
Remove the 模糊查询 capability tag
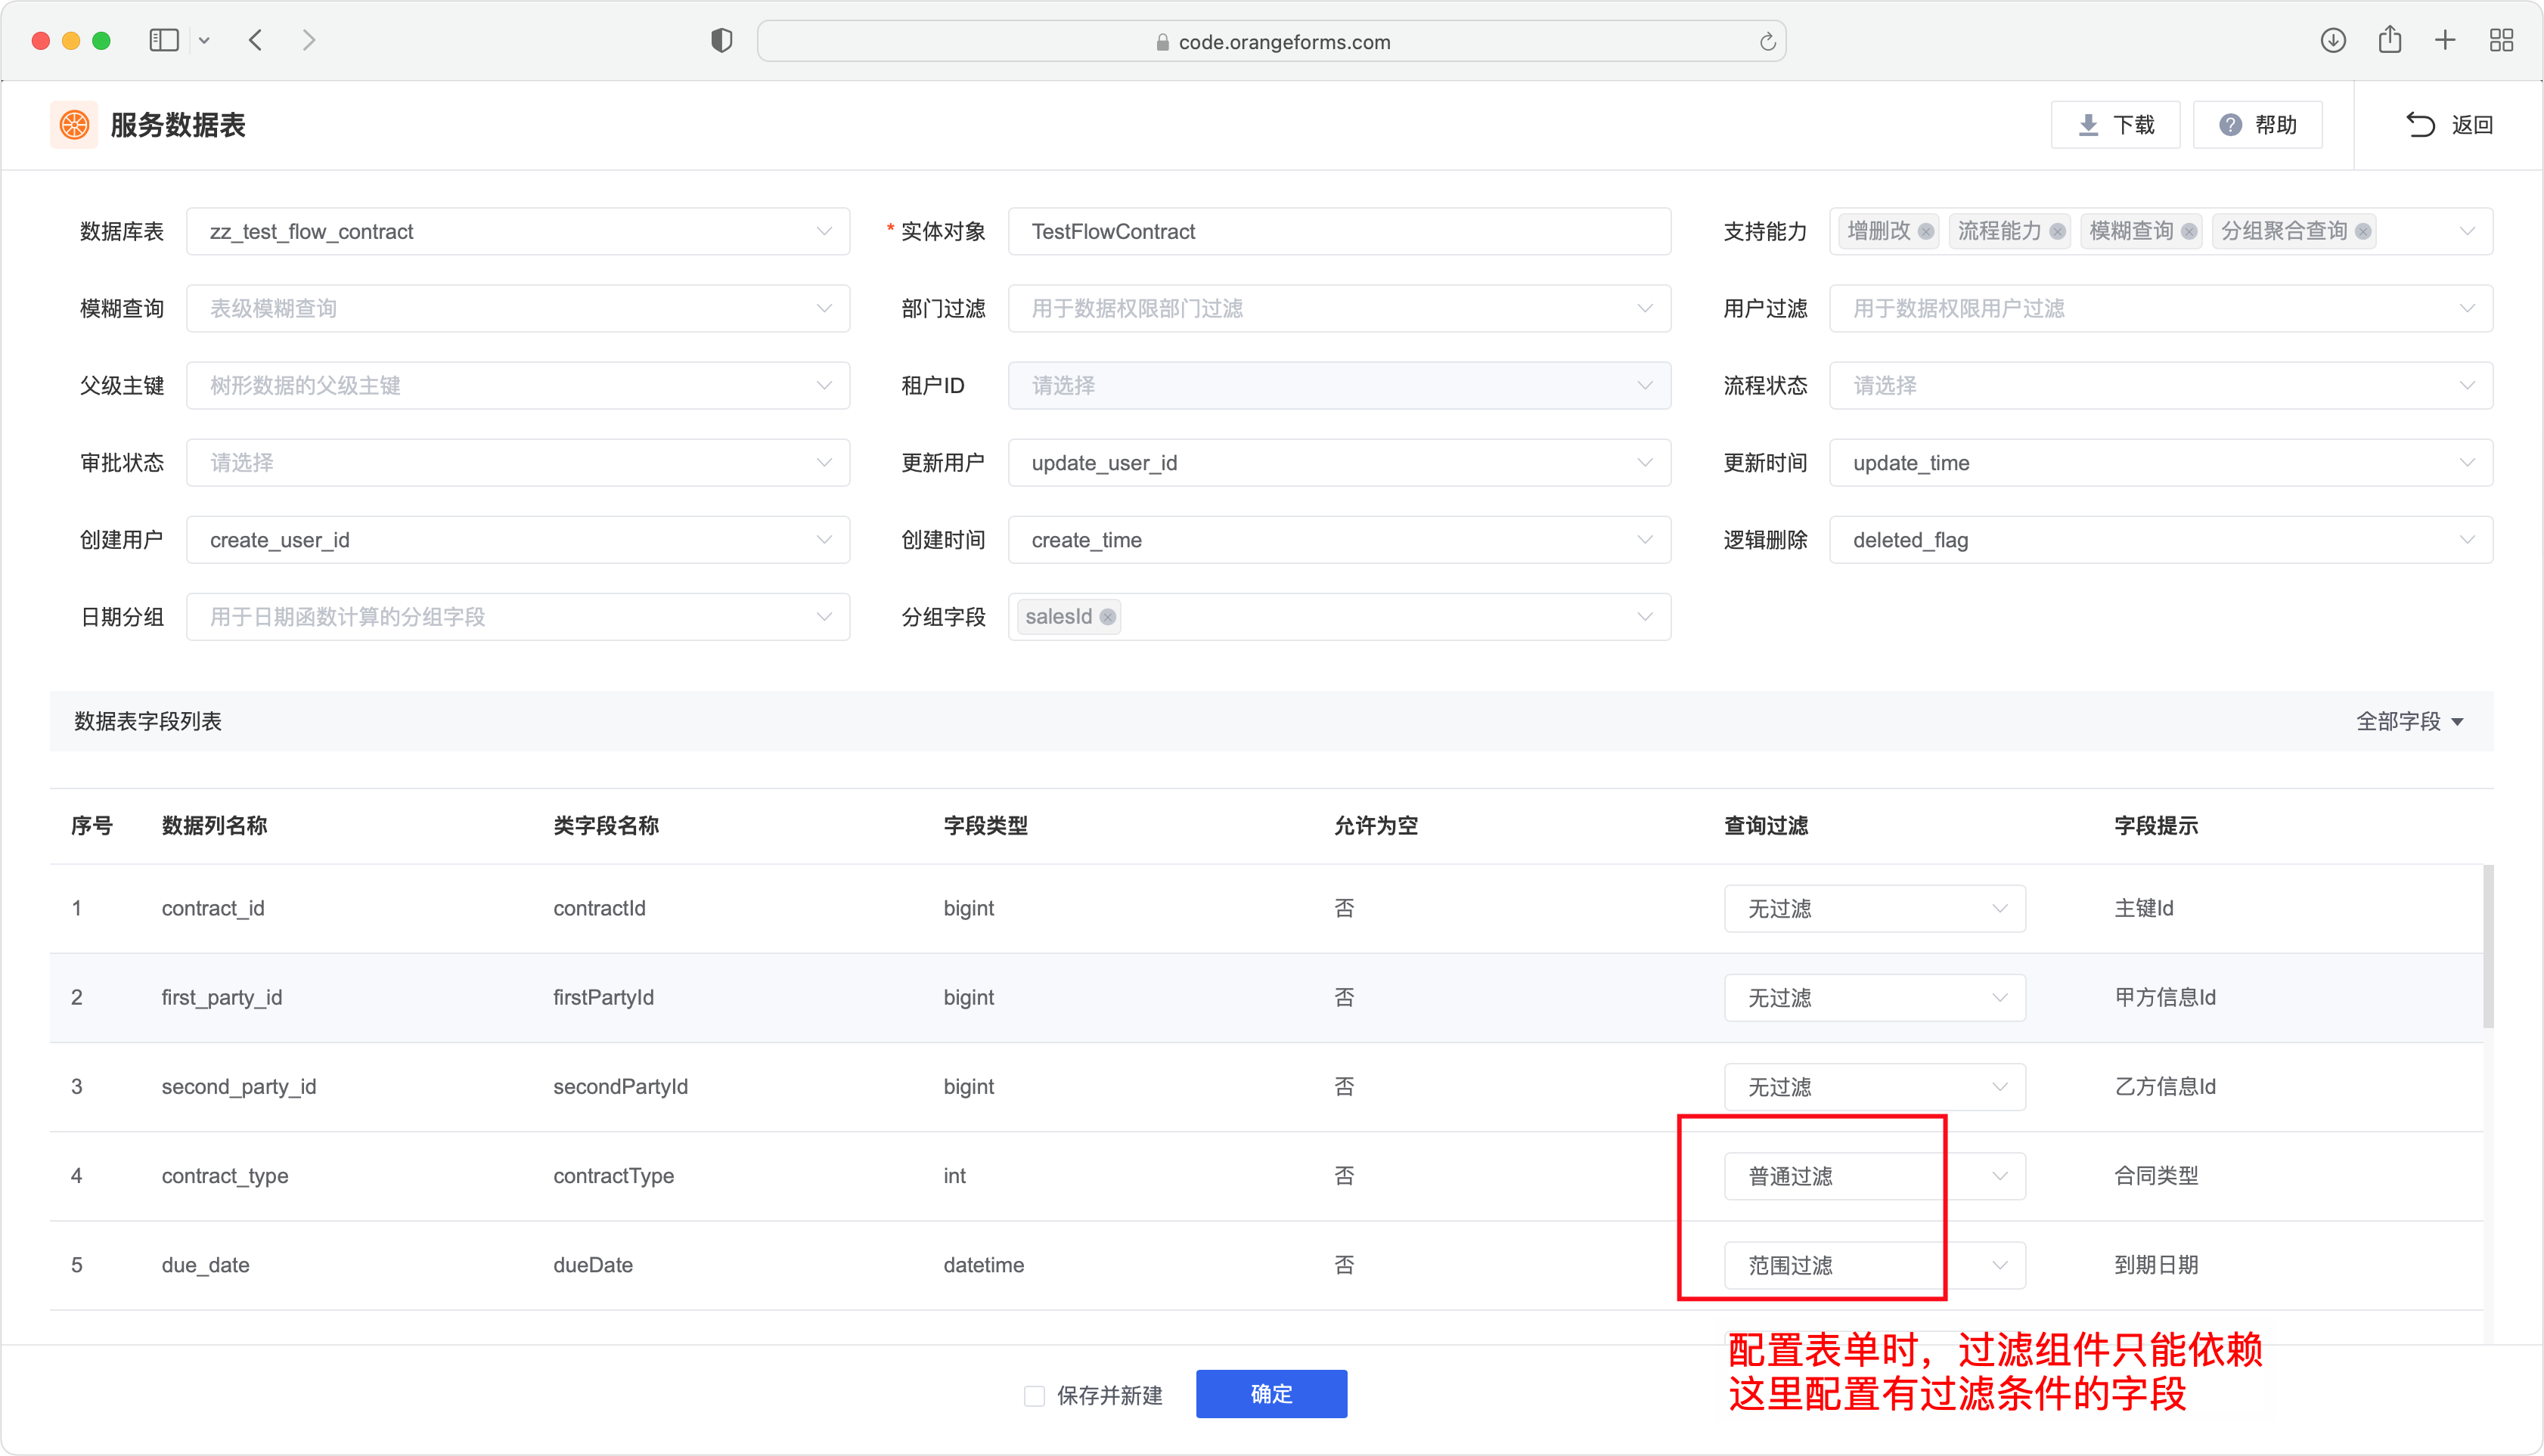click(2189, 232)
